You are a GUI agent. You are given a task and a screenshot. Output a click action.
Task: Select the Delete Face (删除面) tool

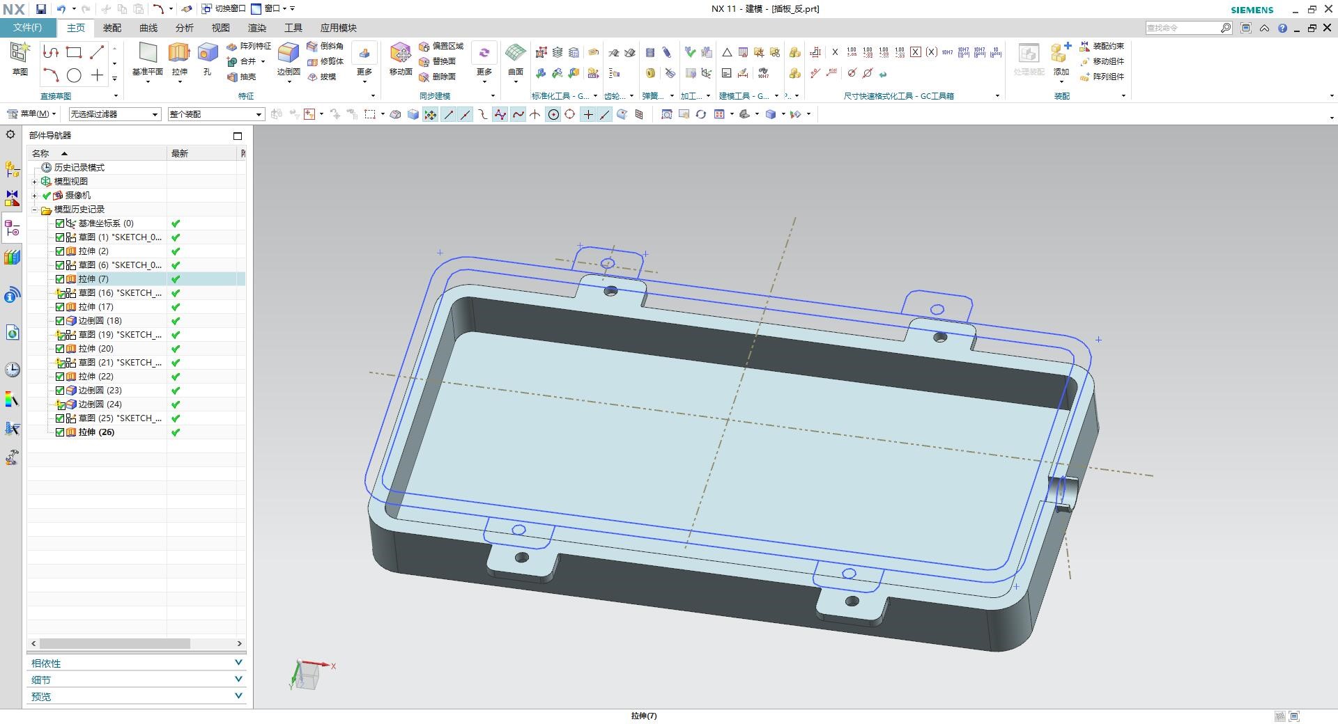pos(437,77)
